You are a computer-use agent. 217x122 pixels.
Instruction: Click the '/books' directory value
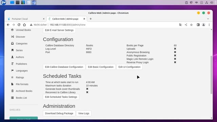coord(90,45)
